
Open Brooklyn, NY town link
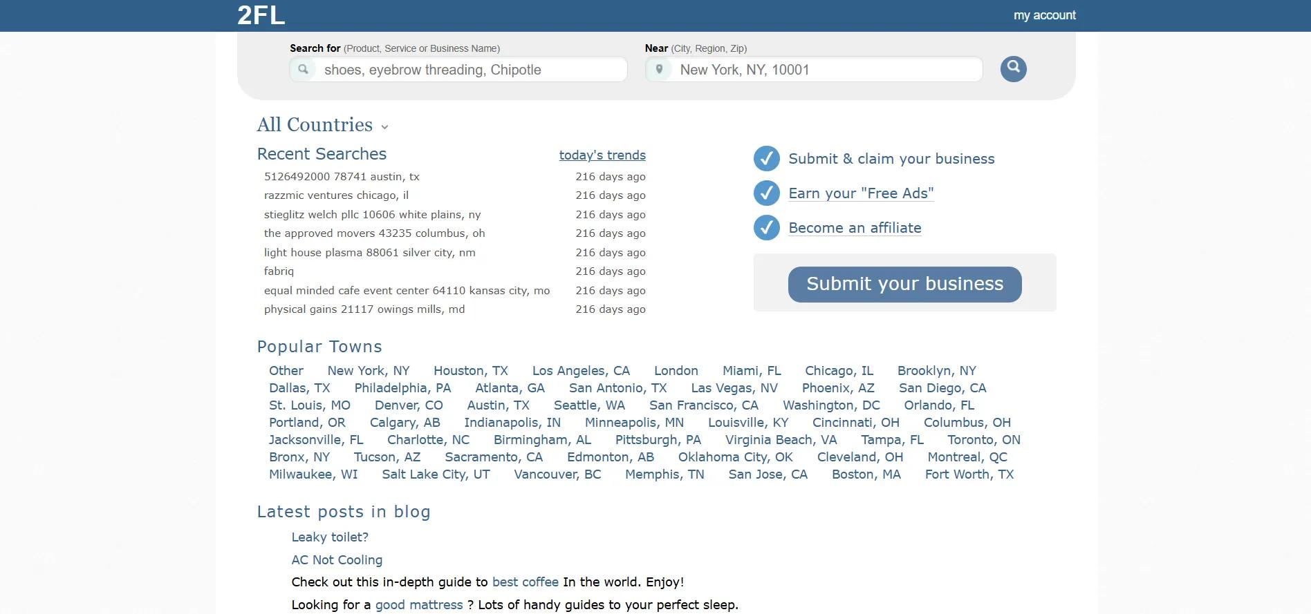[937, 371]
